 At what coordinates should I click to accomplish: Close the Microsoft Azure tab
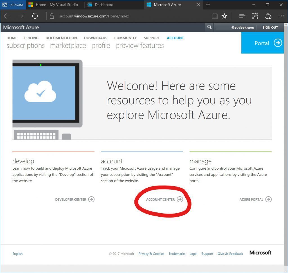199,5
